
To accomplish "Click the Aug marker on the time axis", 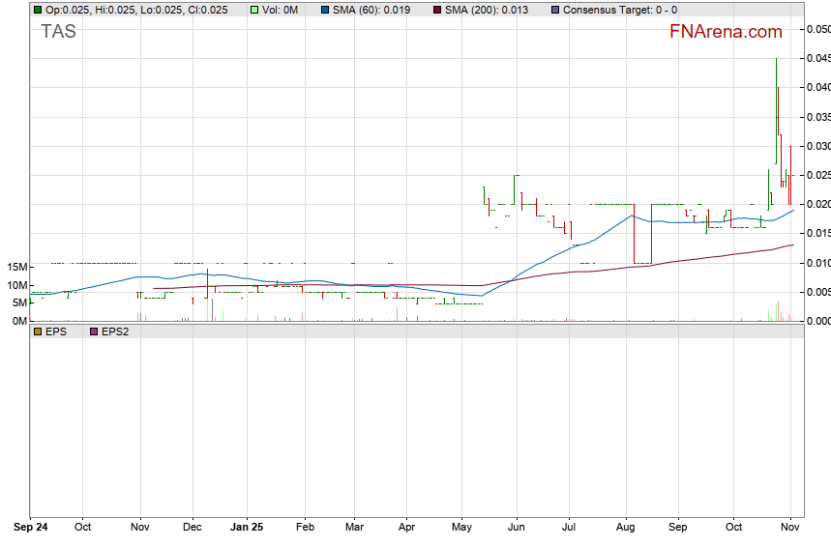I will click(x=625, y=528).
